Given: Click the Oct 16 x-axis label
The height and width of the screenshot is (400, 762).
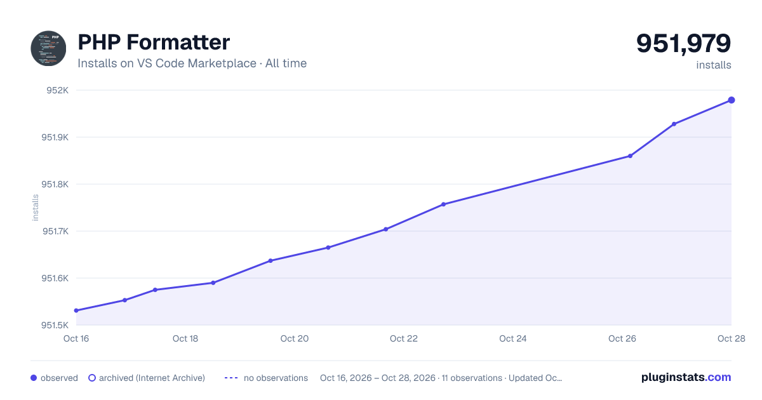Looking at the screenshot, I should pyautogui.click(x=76, y=338).
